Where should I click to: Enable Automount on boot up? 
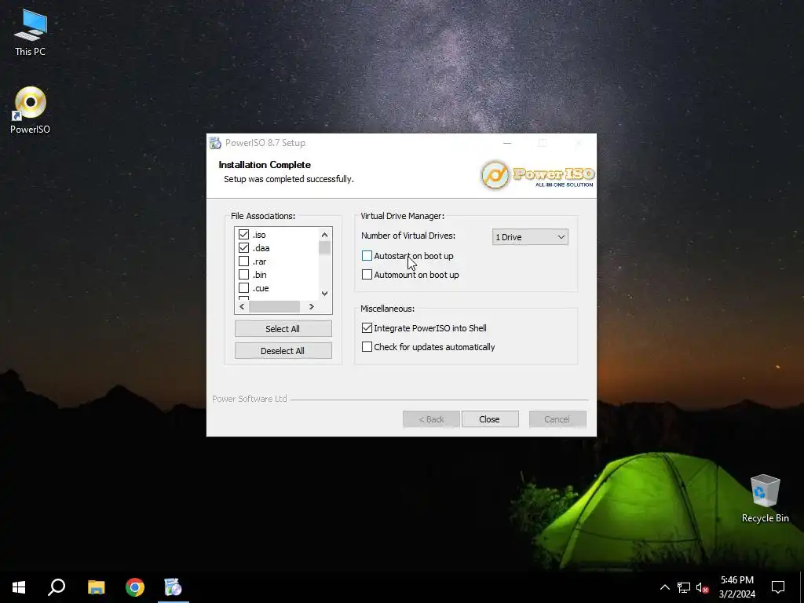click(367, 274)
